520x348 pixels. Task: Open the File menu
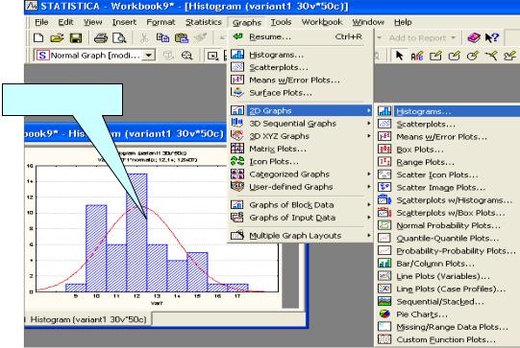click(x=41, y=22)
